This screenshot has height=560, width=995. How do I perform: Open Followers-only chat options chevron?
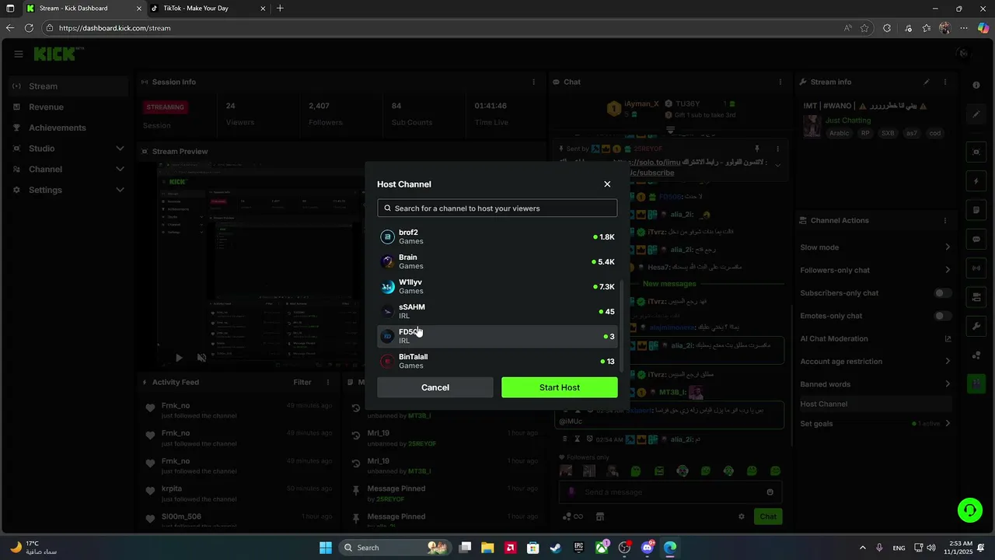(x=948, y=270)
